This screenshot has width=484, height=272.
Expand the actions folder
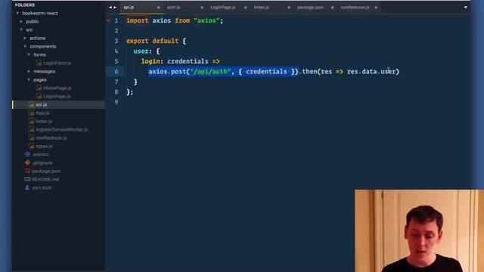(25, 39)
